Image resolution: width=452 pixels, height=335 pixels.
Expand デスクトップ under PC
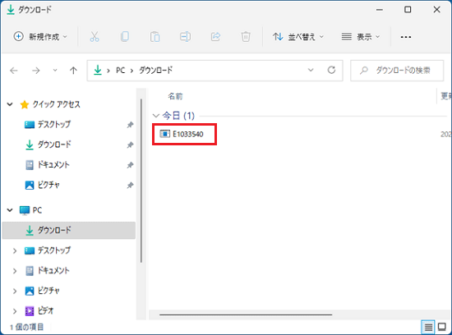[15, 251]
